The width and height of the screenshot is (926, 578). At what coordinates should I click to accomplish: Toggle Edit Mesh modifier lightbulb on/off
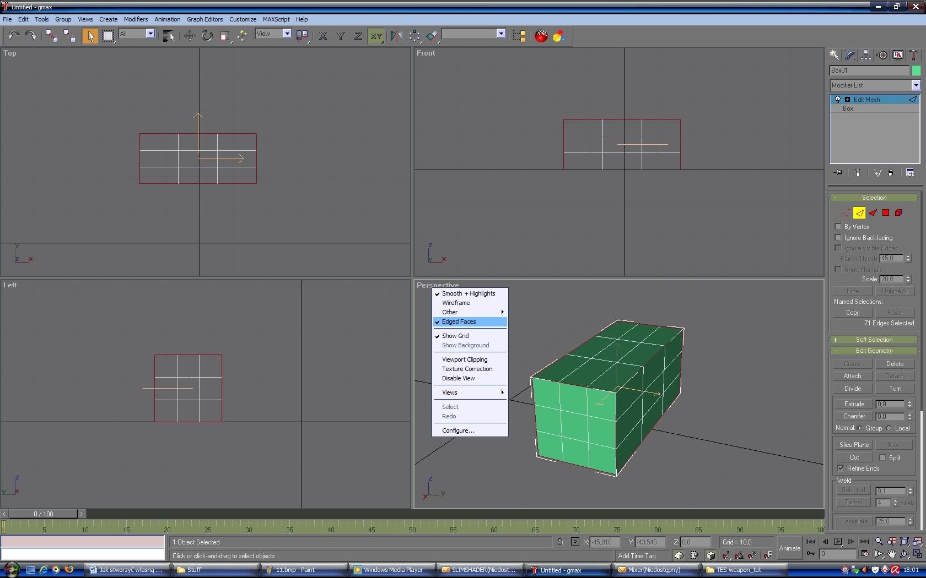pyautogui.click(x=838, y=100)
